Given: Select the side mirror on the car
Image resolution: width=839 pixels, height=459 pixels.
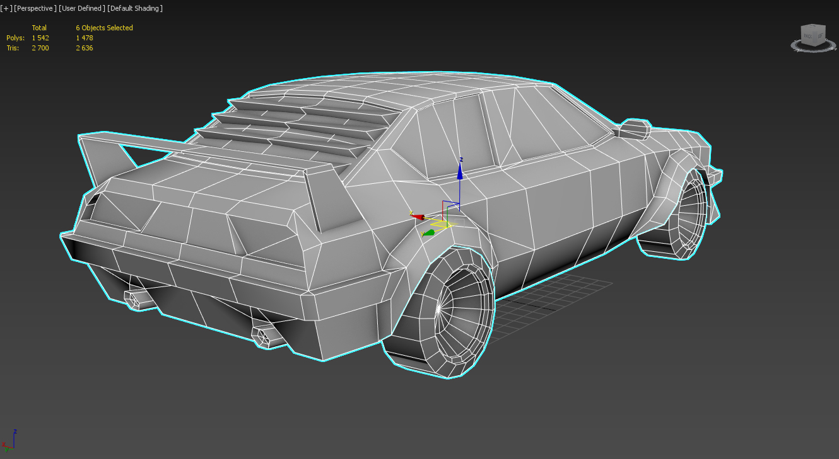Looking at the screenshot, I should [x=634, y=130].
